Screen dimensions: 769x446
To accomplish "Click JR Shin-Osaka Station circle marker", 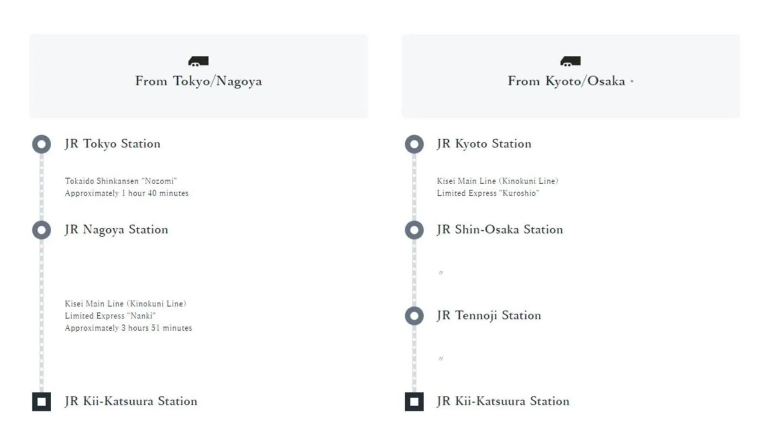I will (x=414, y=230).
